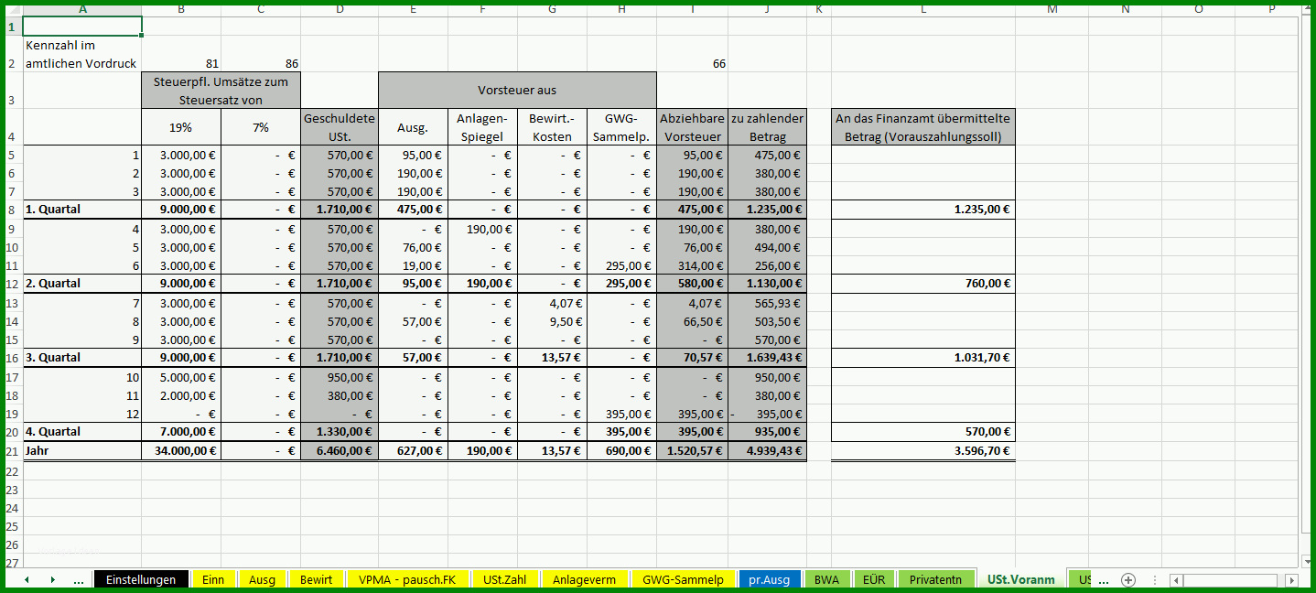The width and height of the screenshot is (1316, 593).
Task: Click 'Kennzahl im amtlichen Vordruck' cell
Action: [82, 54]
